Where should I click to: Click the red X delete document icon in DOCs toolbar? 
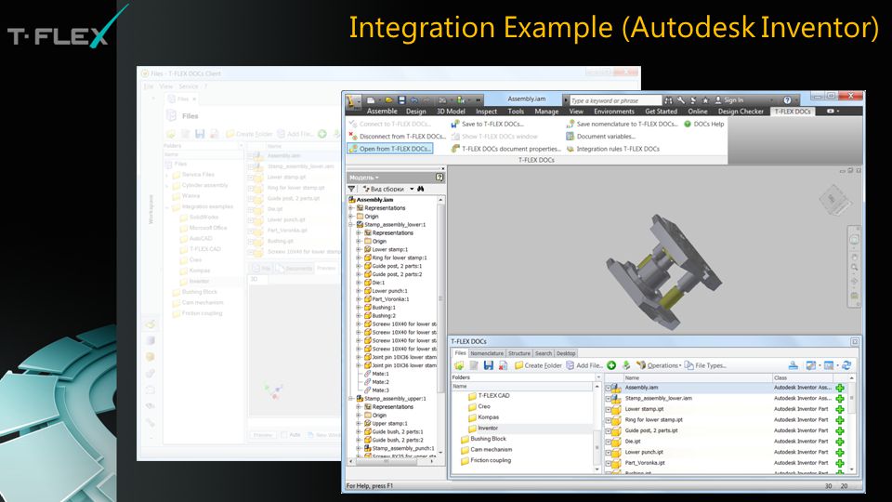[503, 365]
